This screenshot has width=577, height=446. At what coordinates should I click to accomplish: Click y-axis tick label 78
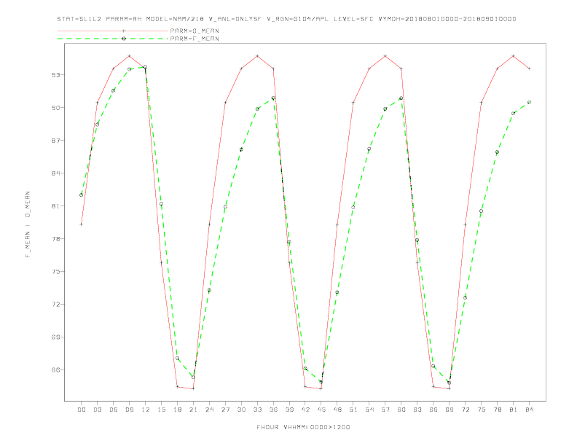56,238
